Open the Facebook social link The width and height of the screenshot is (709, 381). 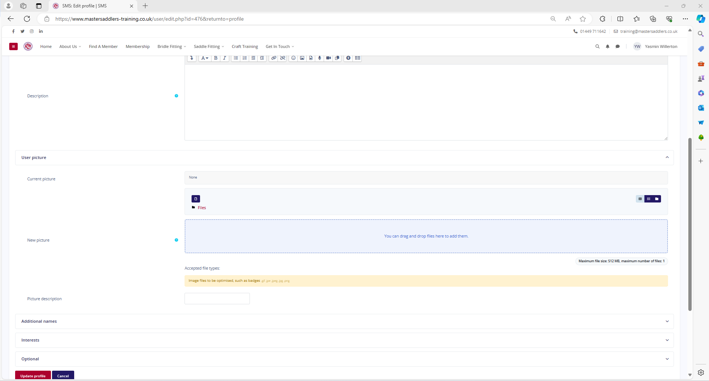(13, 31)
